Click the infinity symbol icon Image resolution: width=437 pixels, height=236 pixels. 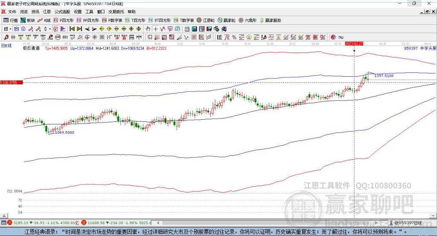(x=341, y=37)
